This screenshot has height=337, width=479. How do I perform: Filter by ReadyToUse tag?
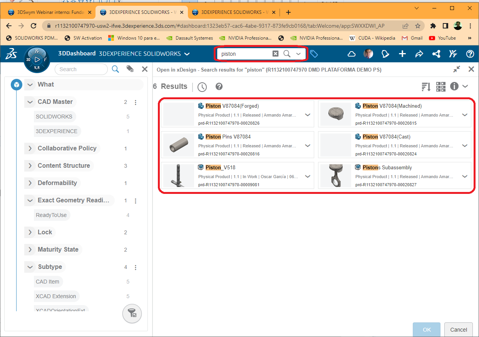tap(52, 215)
